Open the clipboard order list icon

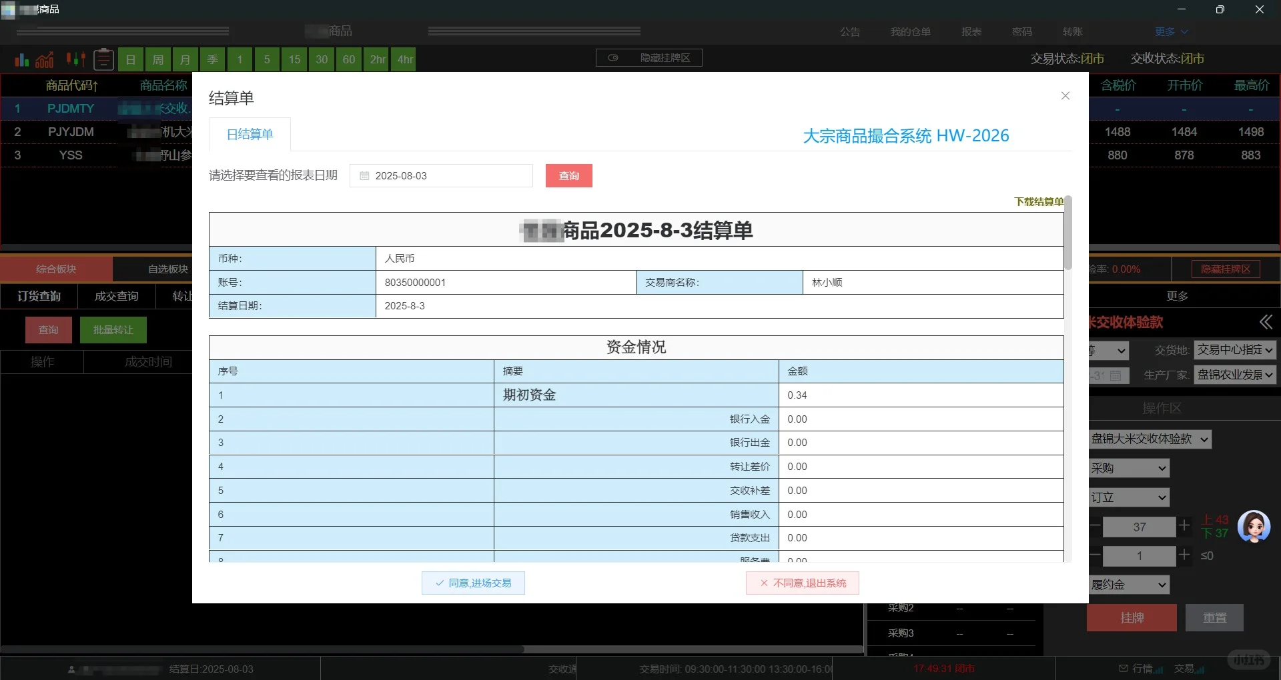103,59
